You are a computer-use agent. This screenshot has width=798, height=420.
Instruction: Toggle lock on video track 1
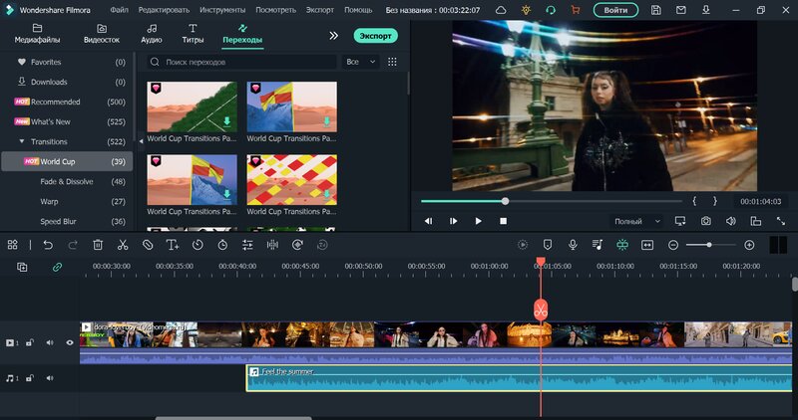click(30, 342)
